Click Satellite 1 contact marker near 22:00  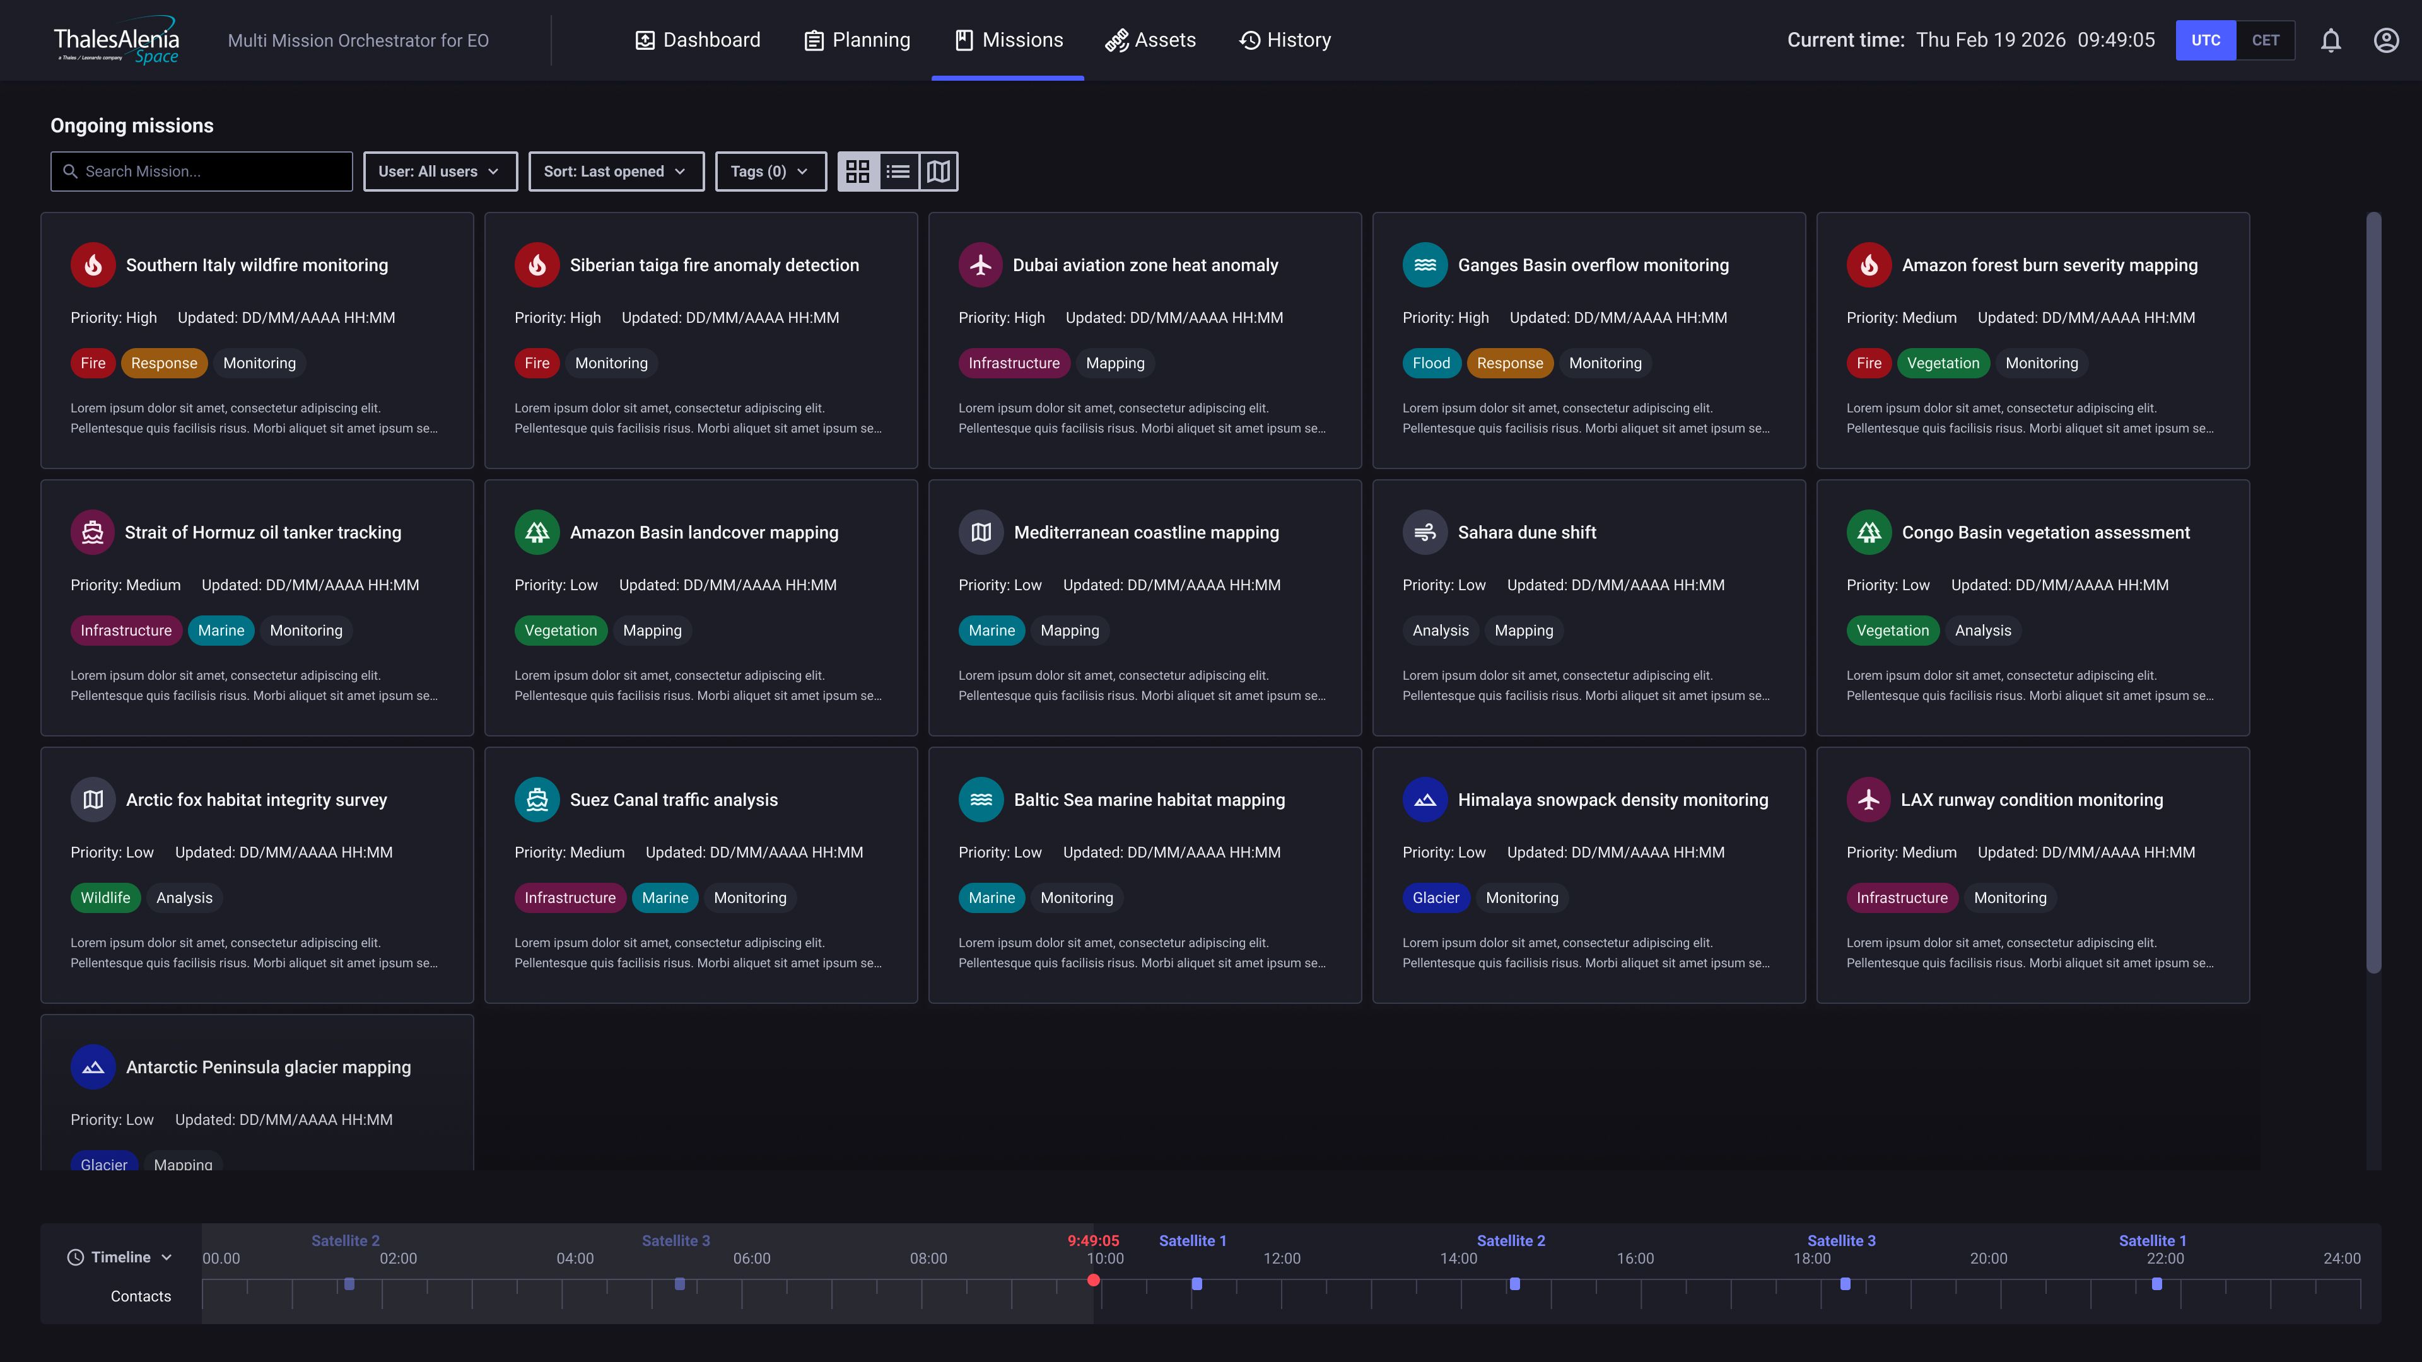pos(2156,1284)
